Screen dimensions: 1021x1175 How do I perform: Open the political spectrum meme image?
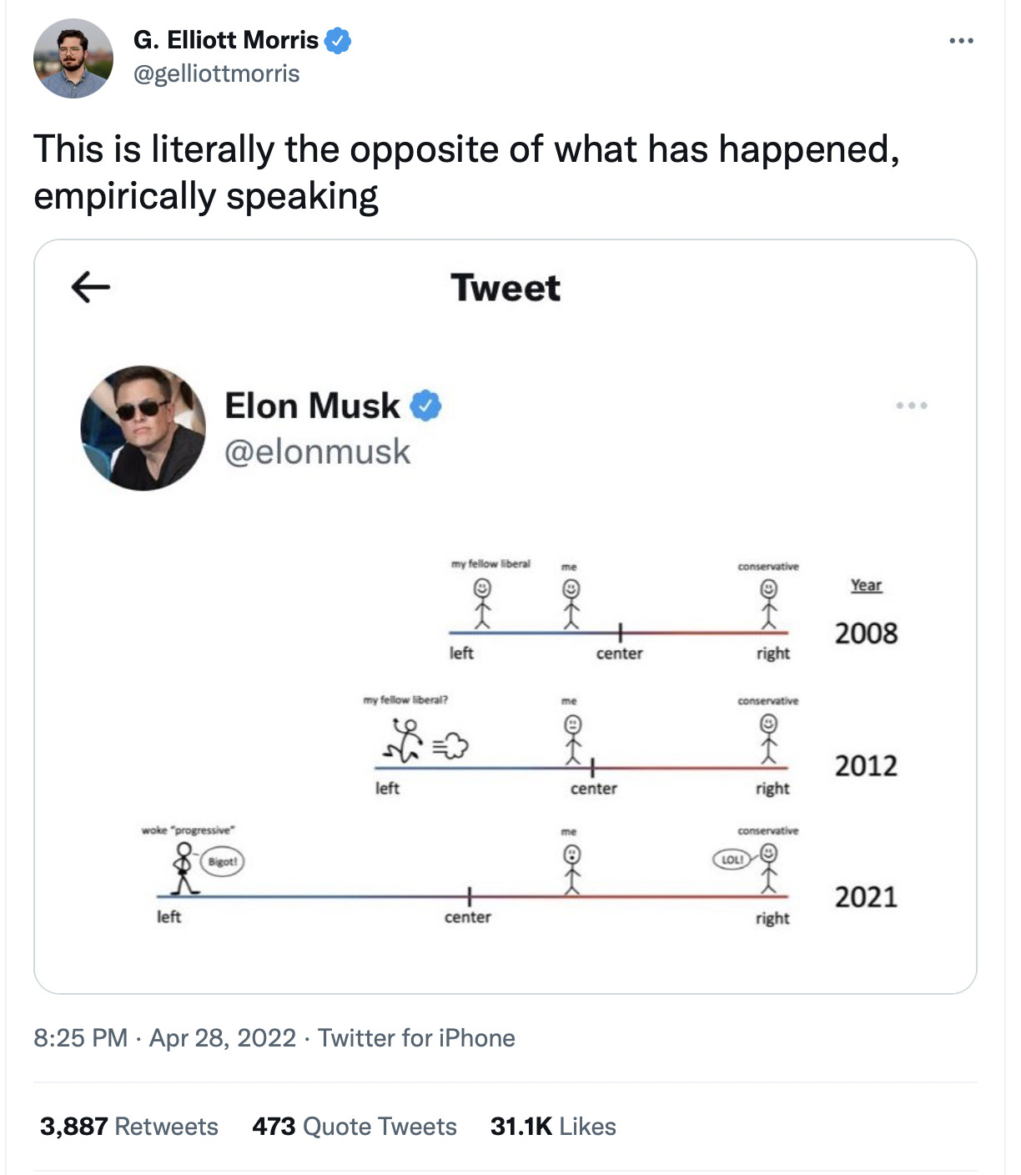(520, 741)
